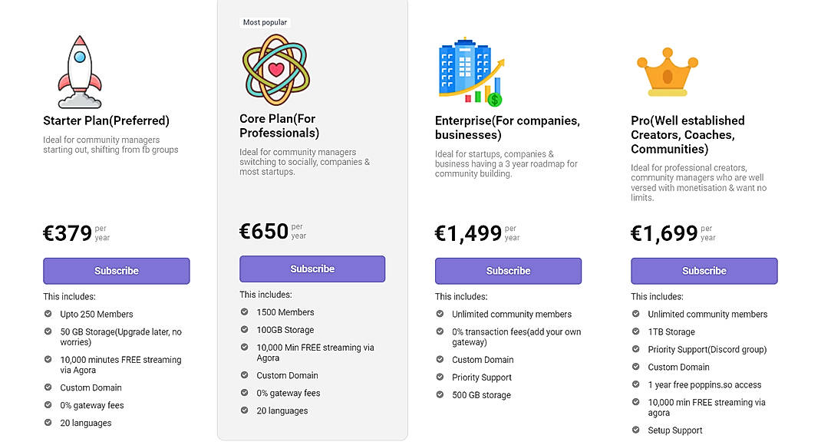Image resolution: width=821 pixels, height=445 pixels.
Task: Subscribe to the Enterprise plan
Action: [508, 271]
